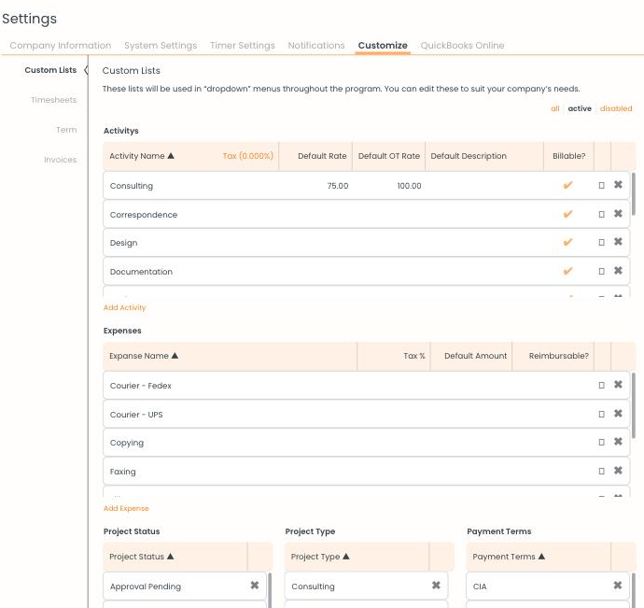
Task: Toggle billable checkmark for Design activity
Action: tap(567, 242)
